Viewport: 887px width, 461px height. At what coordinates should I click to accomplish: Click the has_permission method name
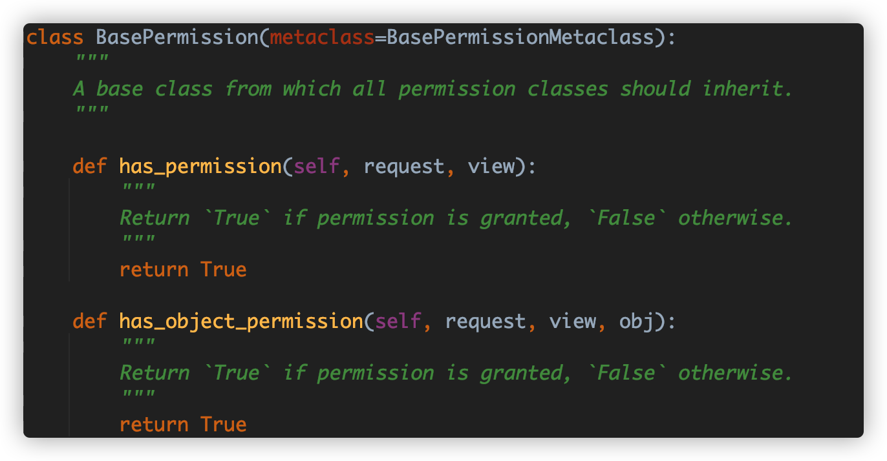pyautogui.click(x=200, y=167)
